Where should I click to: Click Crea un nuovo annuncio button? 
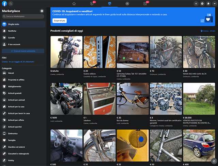click(x=23, y=51)
